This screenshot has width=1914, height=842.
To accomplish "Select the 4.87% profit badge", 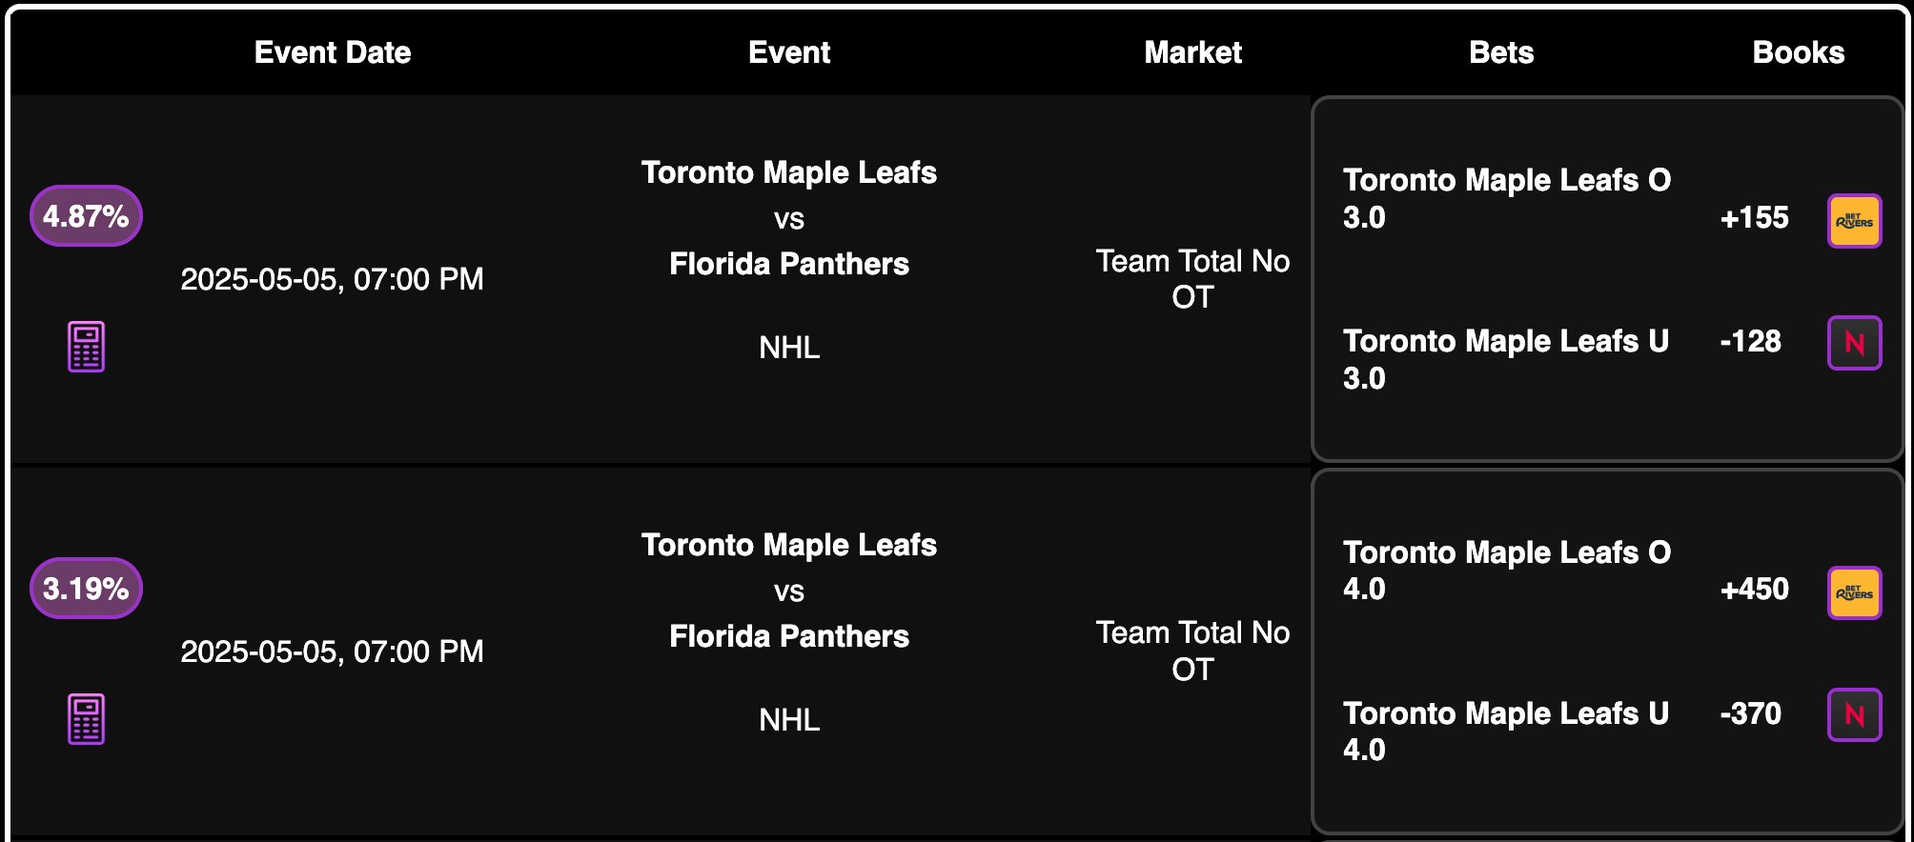I will 86,216.
